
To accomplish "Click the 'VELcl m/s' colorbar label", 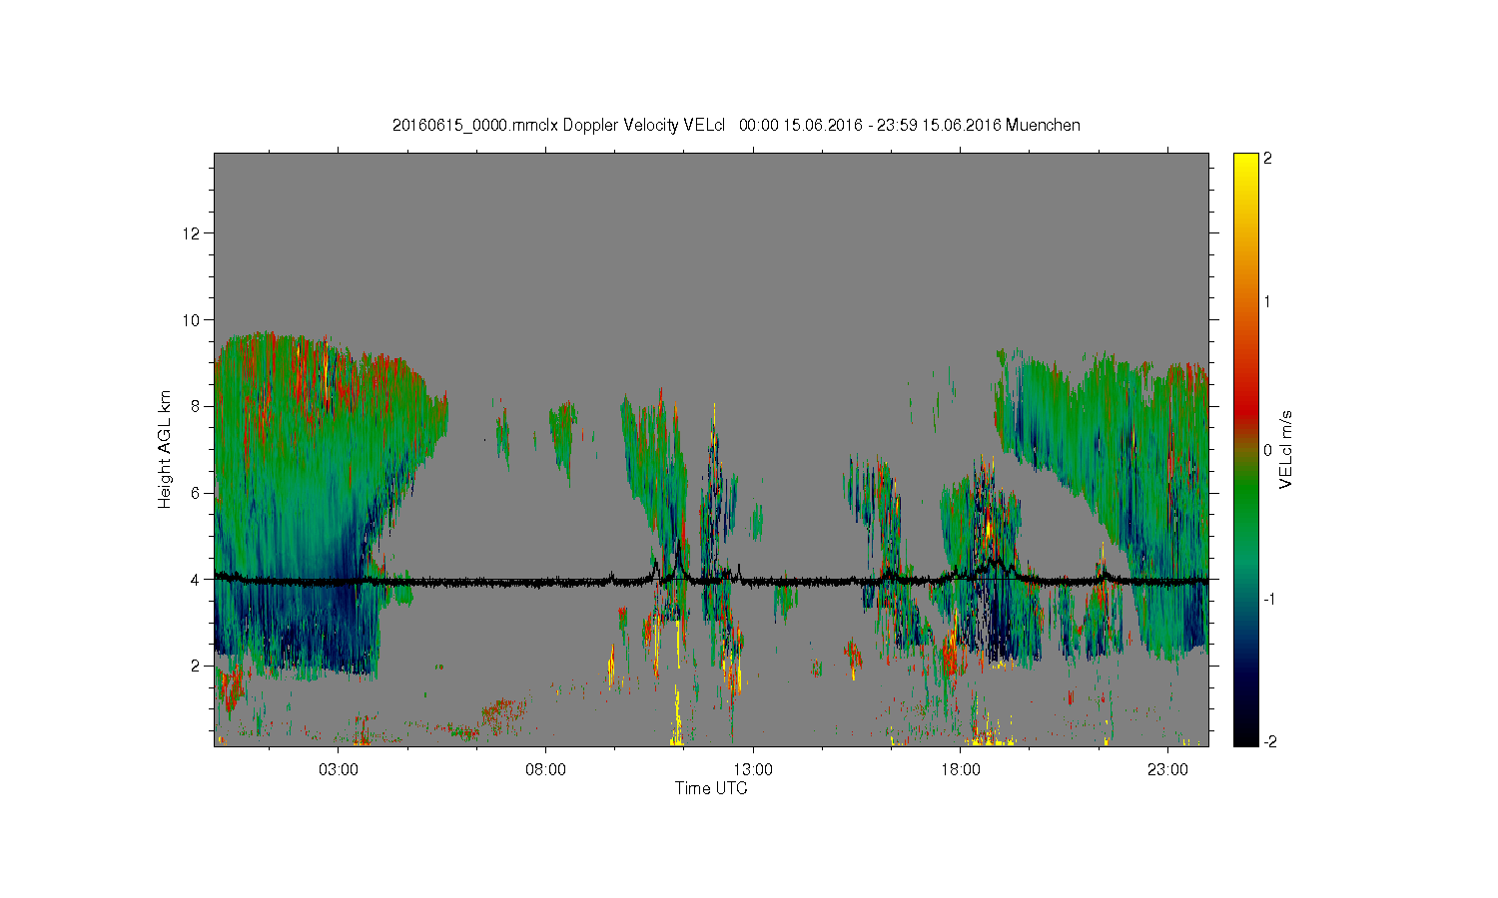I will click(1286, 449).
